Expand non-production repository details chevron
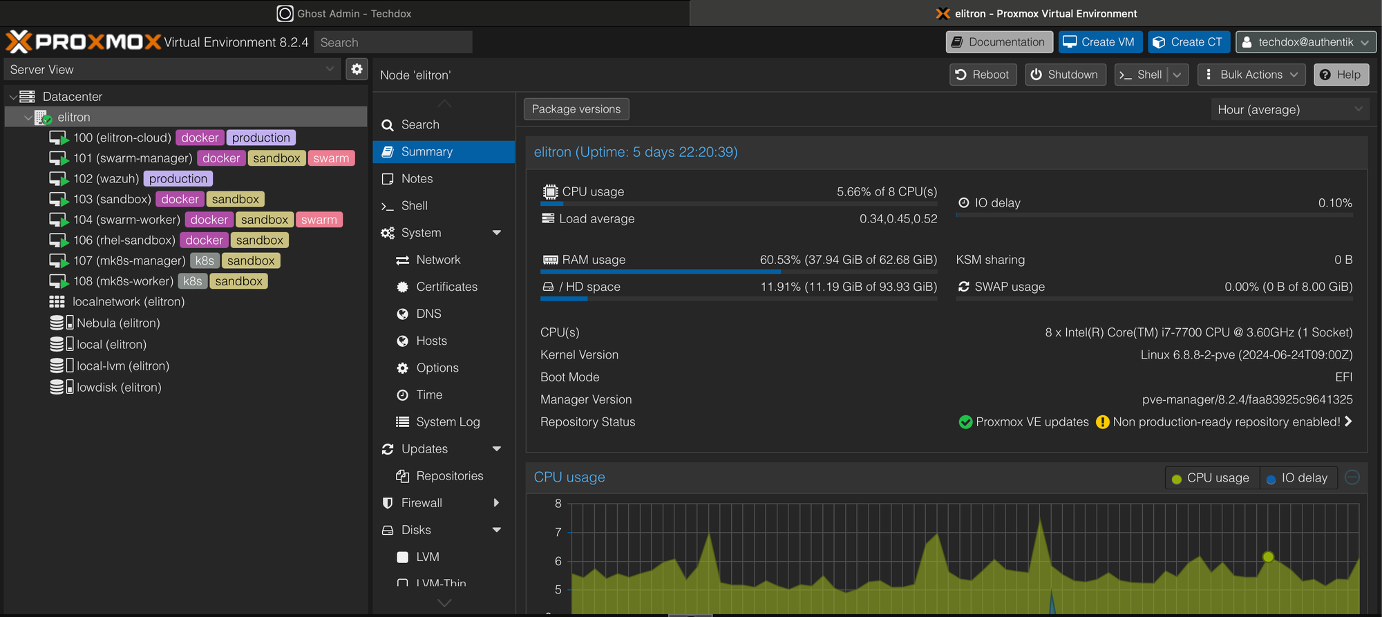 (1348, 421)
